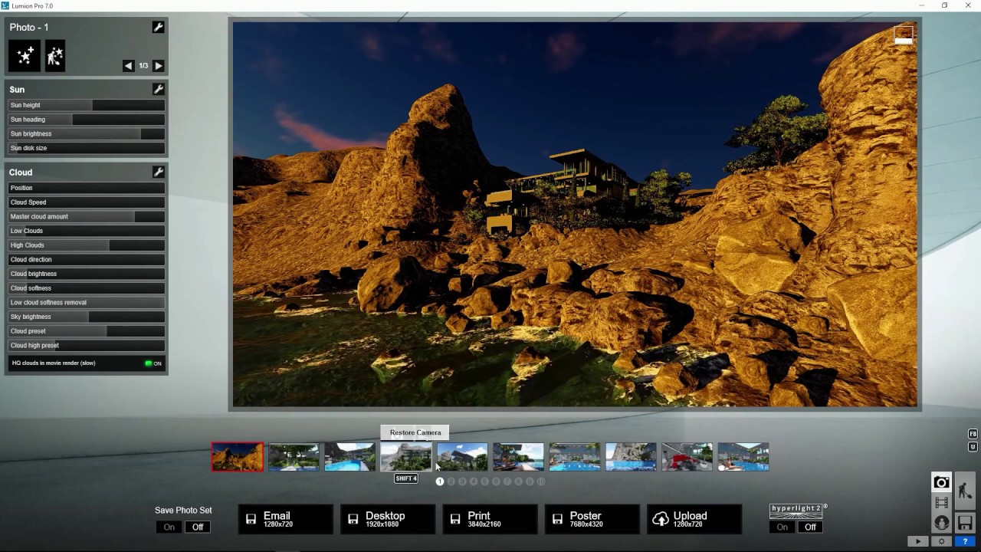Screen dimensions: 981x552
Task: Adjust the Cloud direction slider
Action: click(87, 259)
